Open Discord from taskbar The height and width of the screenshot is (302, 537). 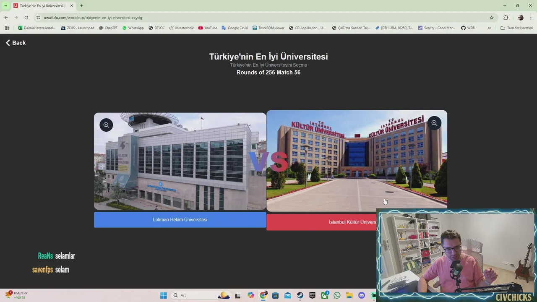point(362,295)
